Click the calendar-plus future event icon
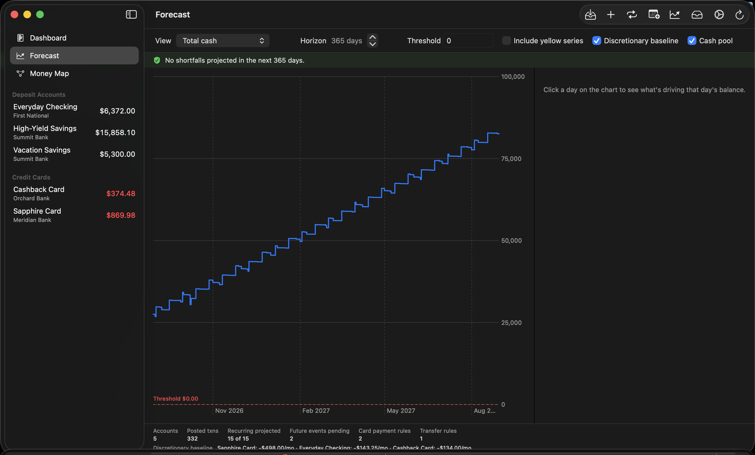The image size is (755, 455). pyautogui.click(x=654, y=15)
